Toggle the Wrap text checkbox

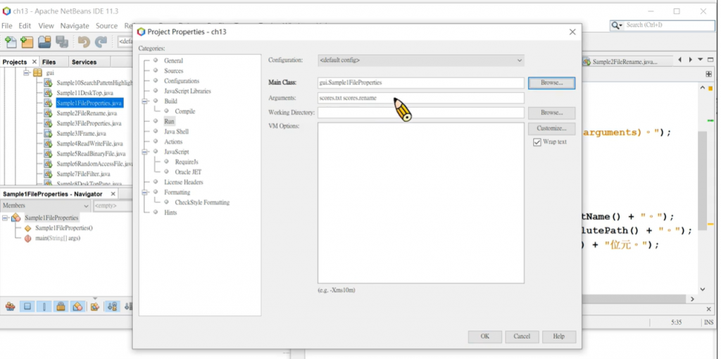pos(537,142)
